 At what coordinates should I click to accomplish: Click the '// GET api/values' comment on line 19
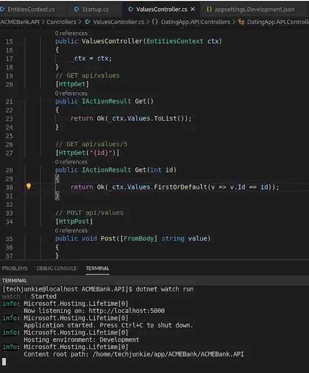pos(87,75)
